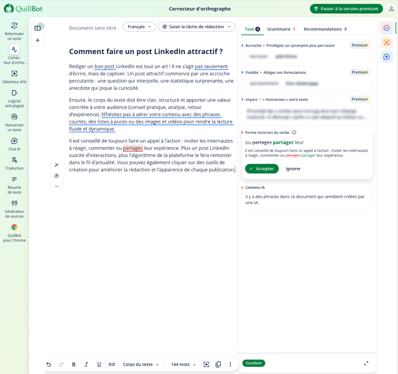Toggle italic formatting
This screenshot has width=398, height=374.
(x=86, y=364)
